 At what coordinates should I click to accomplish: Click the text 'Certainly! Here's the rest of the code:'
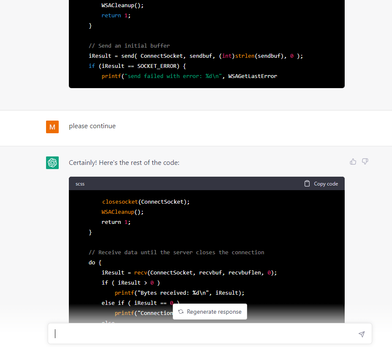[124, 163]
